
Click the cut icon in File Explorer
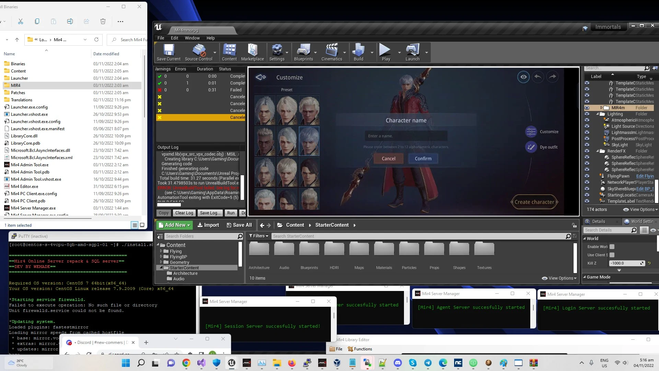pos(21,21)
